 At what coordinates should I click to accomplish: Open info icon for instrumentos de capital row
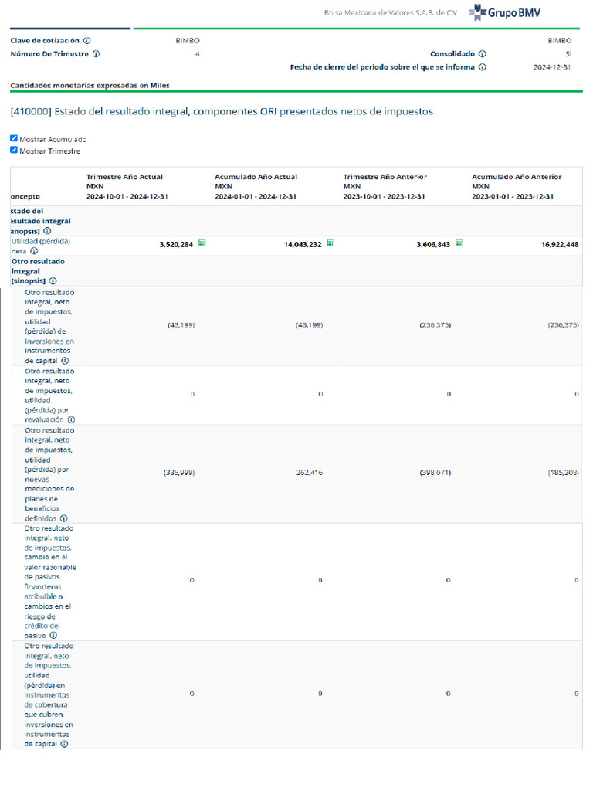click(x=65, y=361)
